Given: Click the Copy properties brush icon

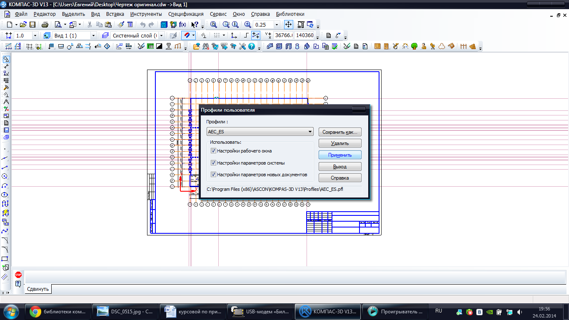Looking at the screenshot, I should pos(121,25).
